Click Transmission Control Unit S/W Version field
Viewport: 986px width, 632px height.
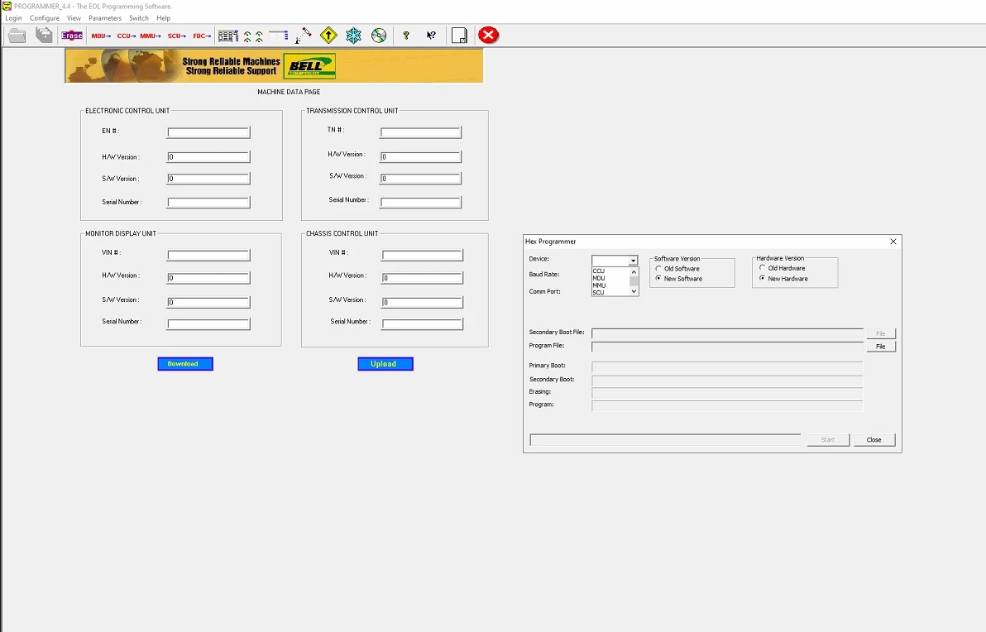[421, 179]
